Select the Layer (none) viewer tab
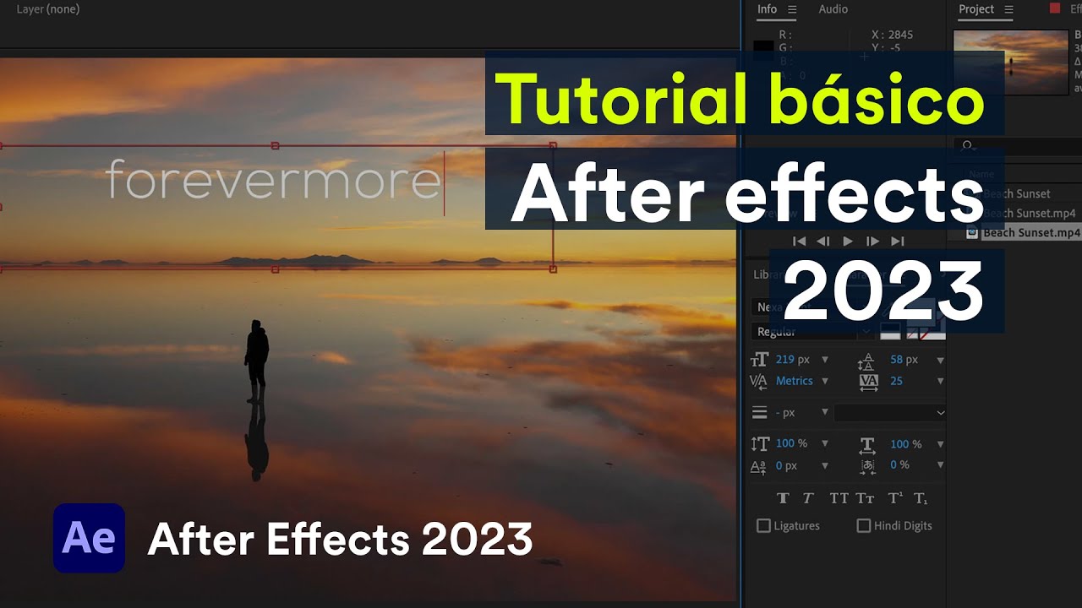This screenshot has width=1082, height=608. (48, 9)
